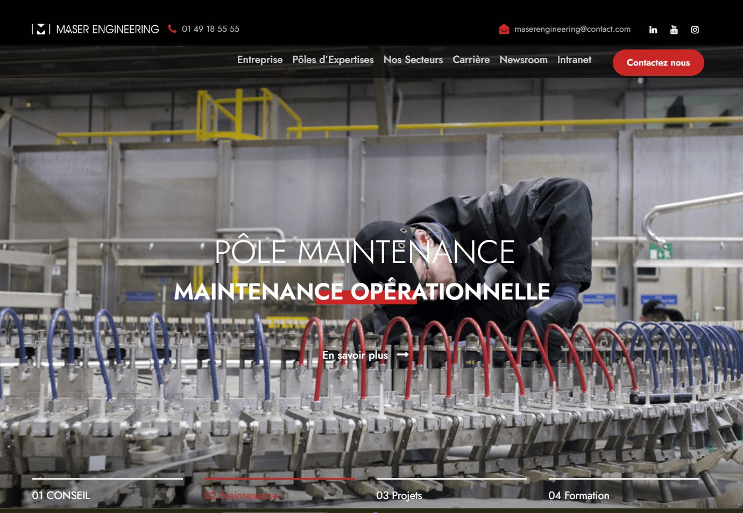Open the Instagram social icon
743x513 pixels.
[x=695, y=30]
